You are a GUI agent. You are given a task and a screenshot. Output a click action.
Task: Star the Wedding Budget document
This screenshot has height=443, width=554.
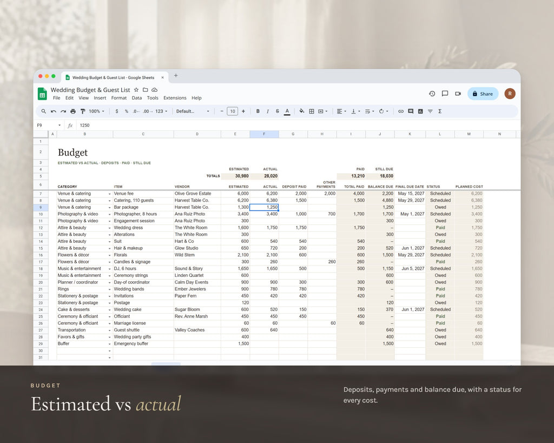pos(136,90)
